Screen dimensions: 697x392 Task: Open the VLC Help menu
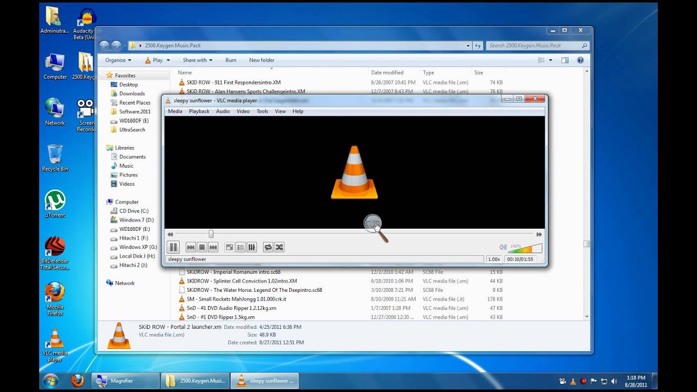point(298,111)
